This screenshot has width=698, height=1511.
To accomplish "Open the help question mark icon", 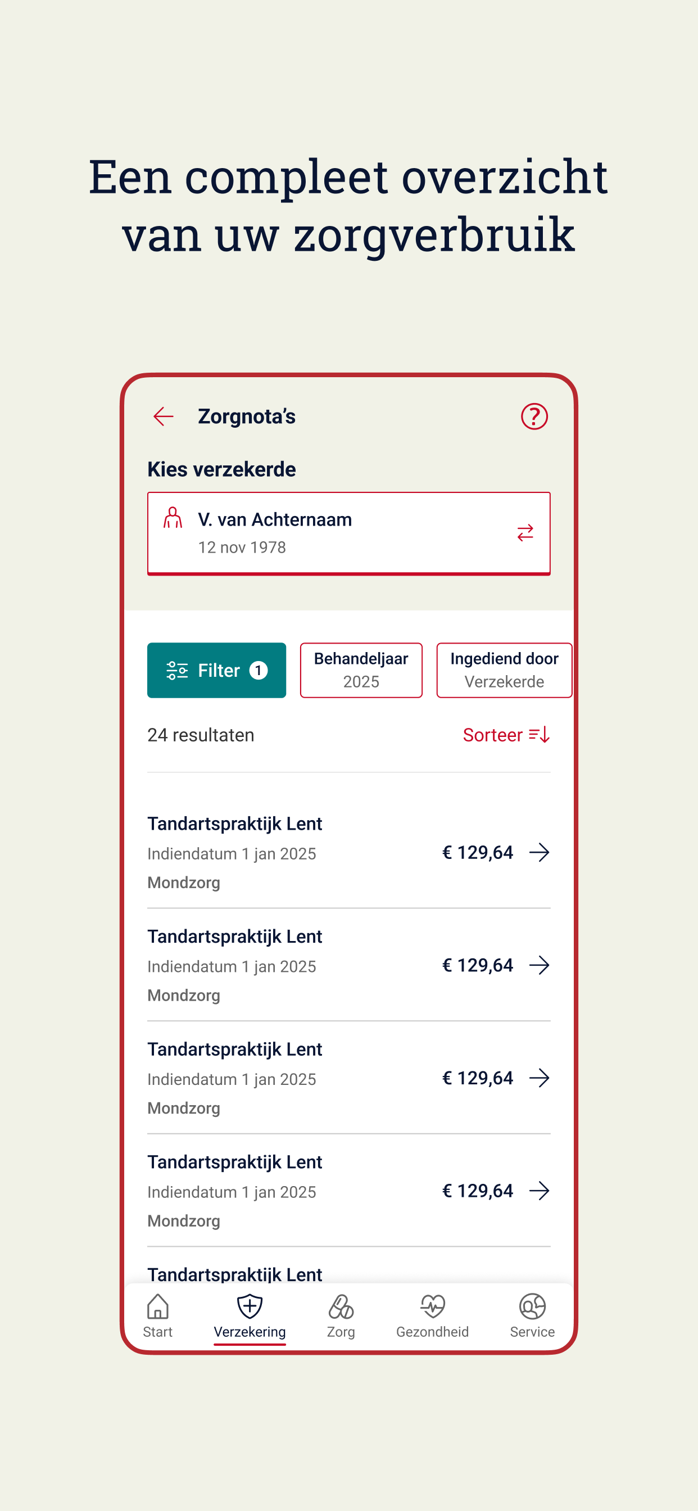I will (534, 417).
